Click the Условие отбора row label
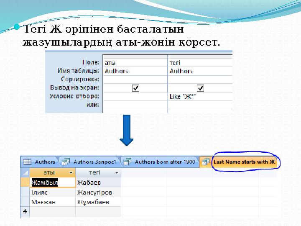301x226 pixels. (74, 96)
